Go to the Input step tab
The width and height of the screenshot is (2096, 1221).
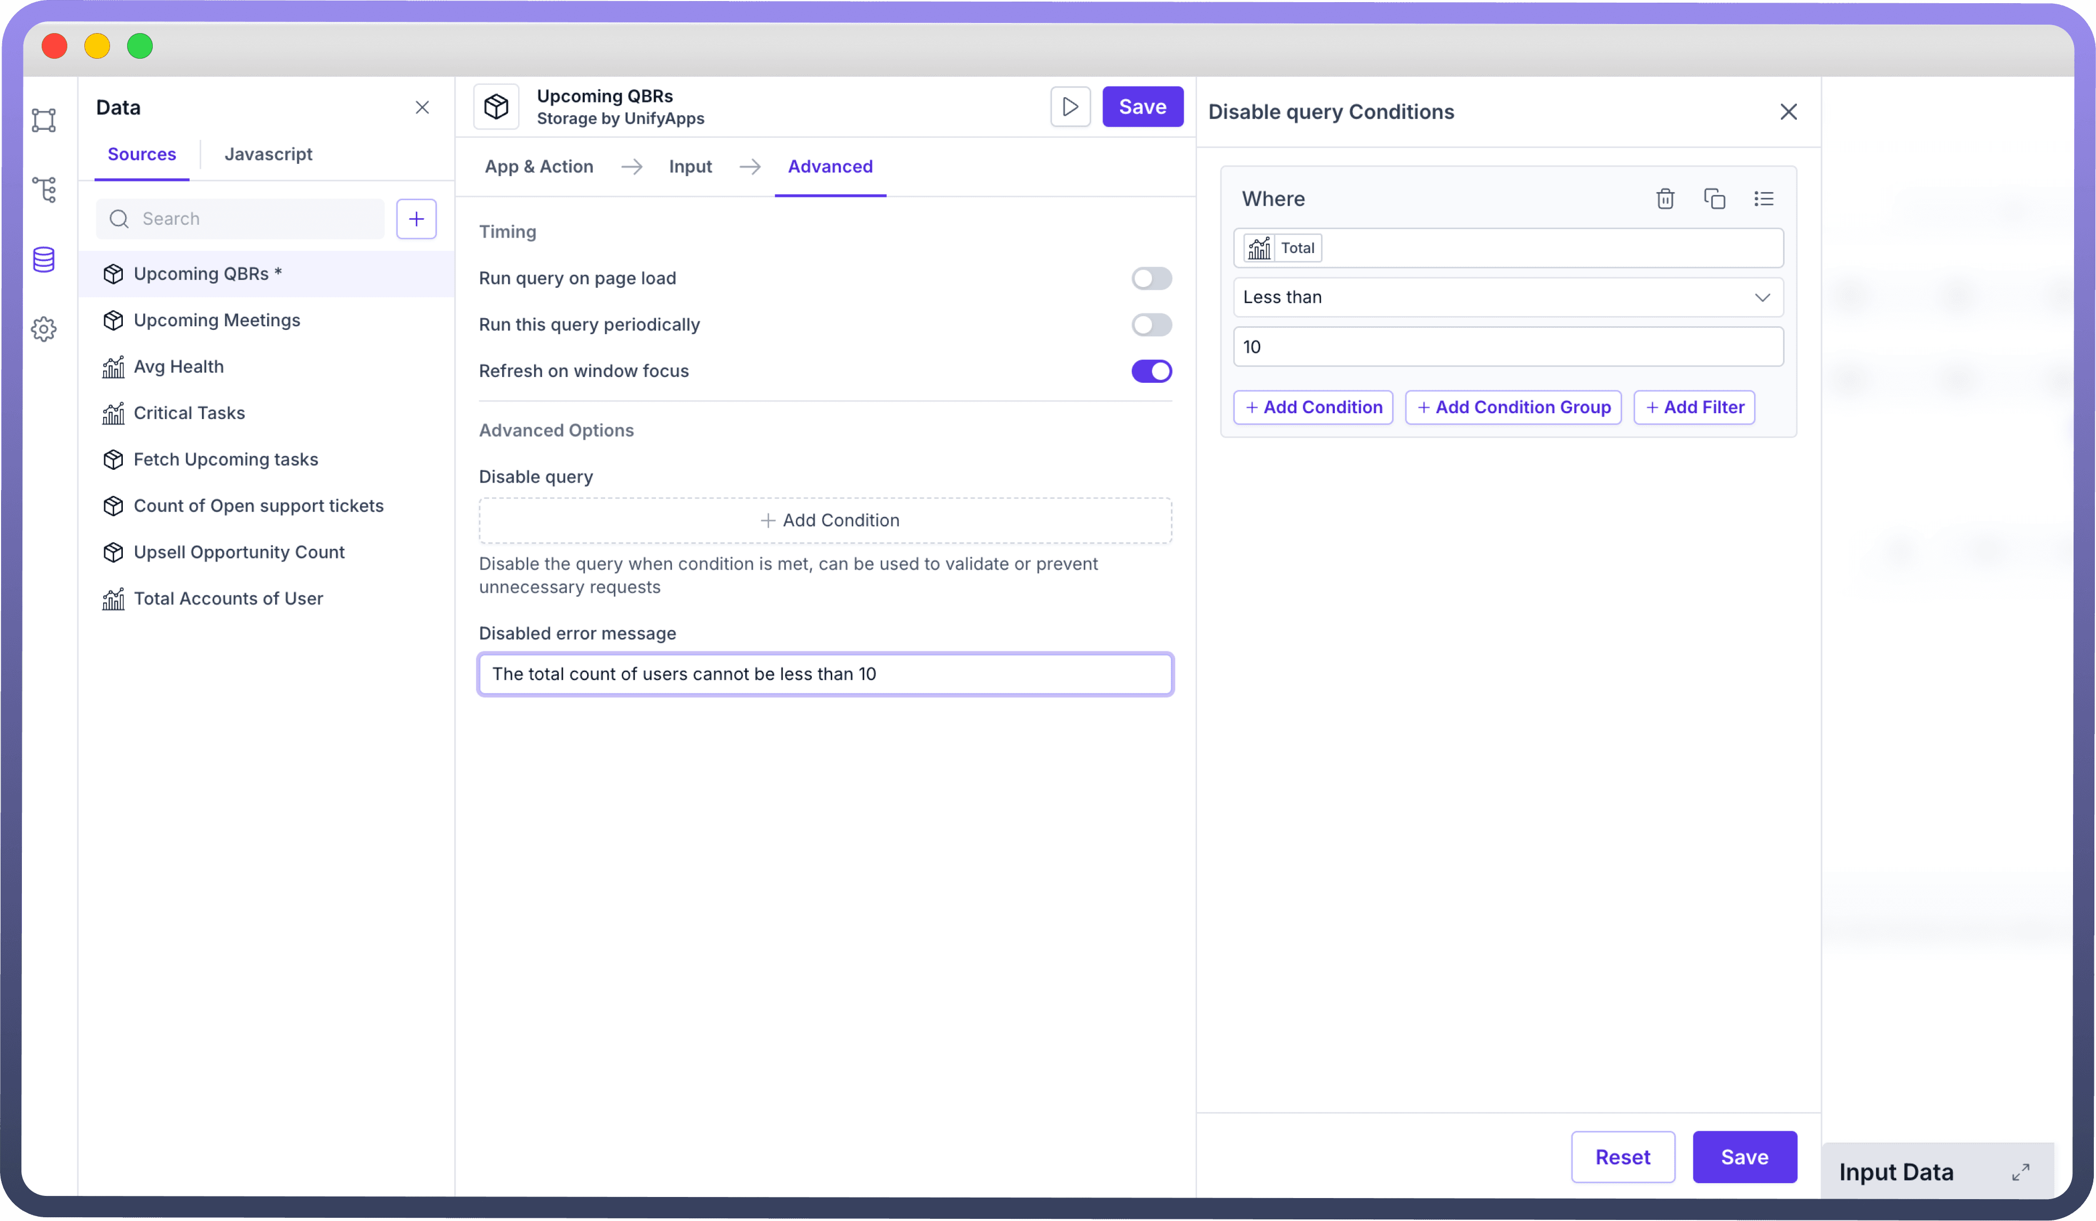690,167
